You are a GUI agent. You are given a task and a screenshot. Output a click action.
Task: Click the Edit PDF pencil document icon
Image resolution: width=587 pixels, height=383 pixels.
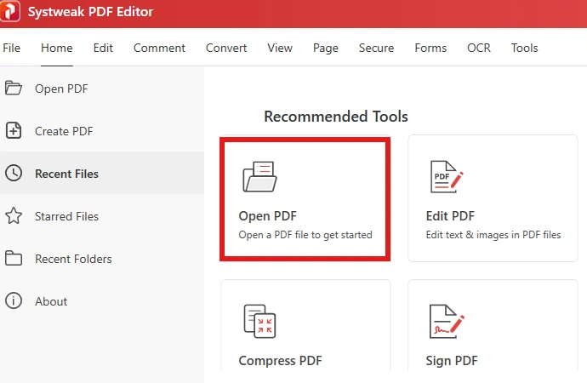coord(447,177)
